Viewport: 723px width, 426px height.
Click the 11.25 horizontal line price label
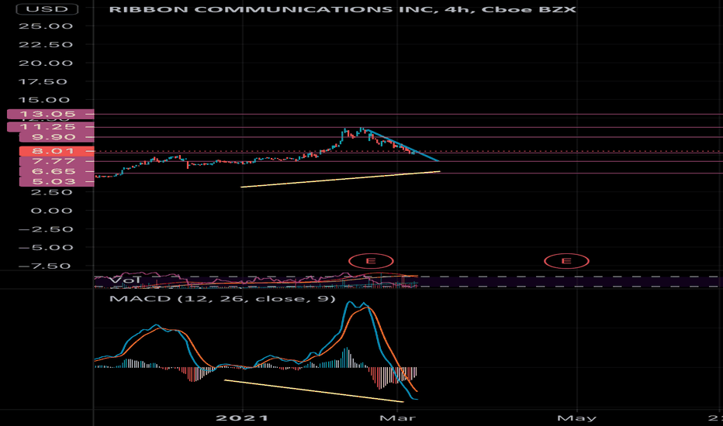(x=50, y=127)
